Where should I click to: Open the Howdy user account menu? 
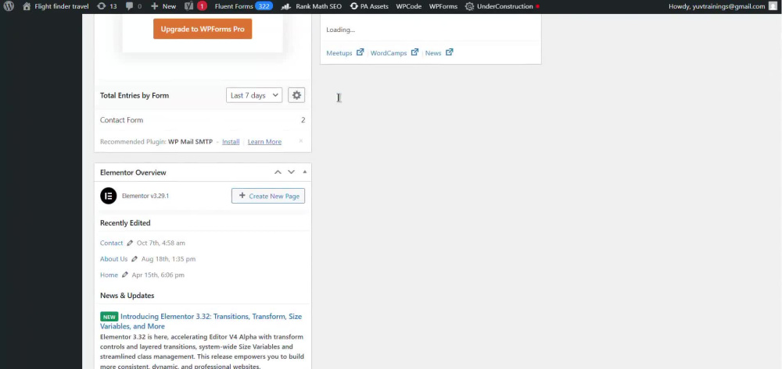[x=723, y=6]
